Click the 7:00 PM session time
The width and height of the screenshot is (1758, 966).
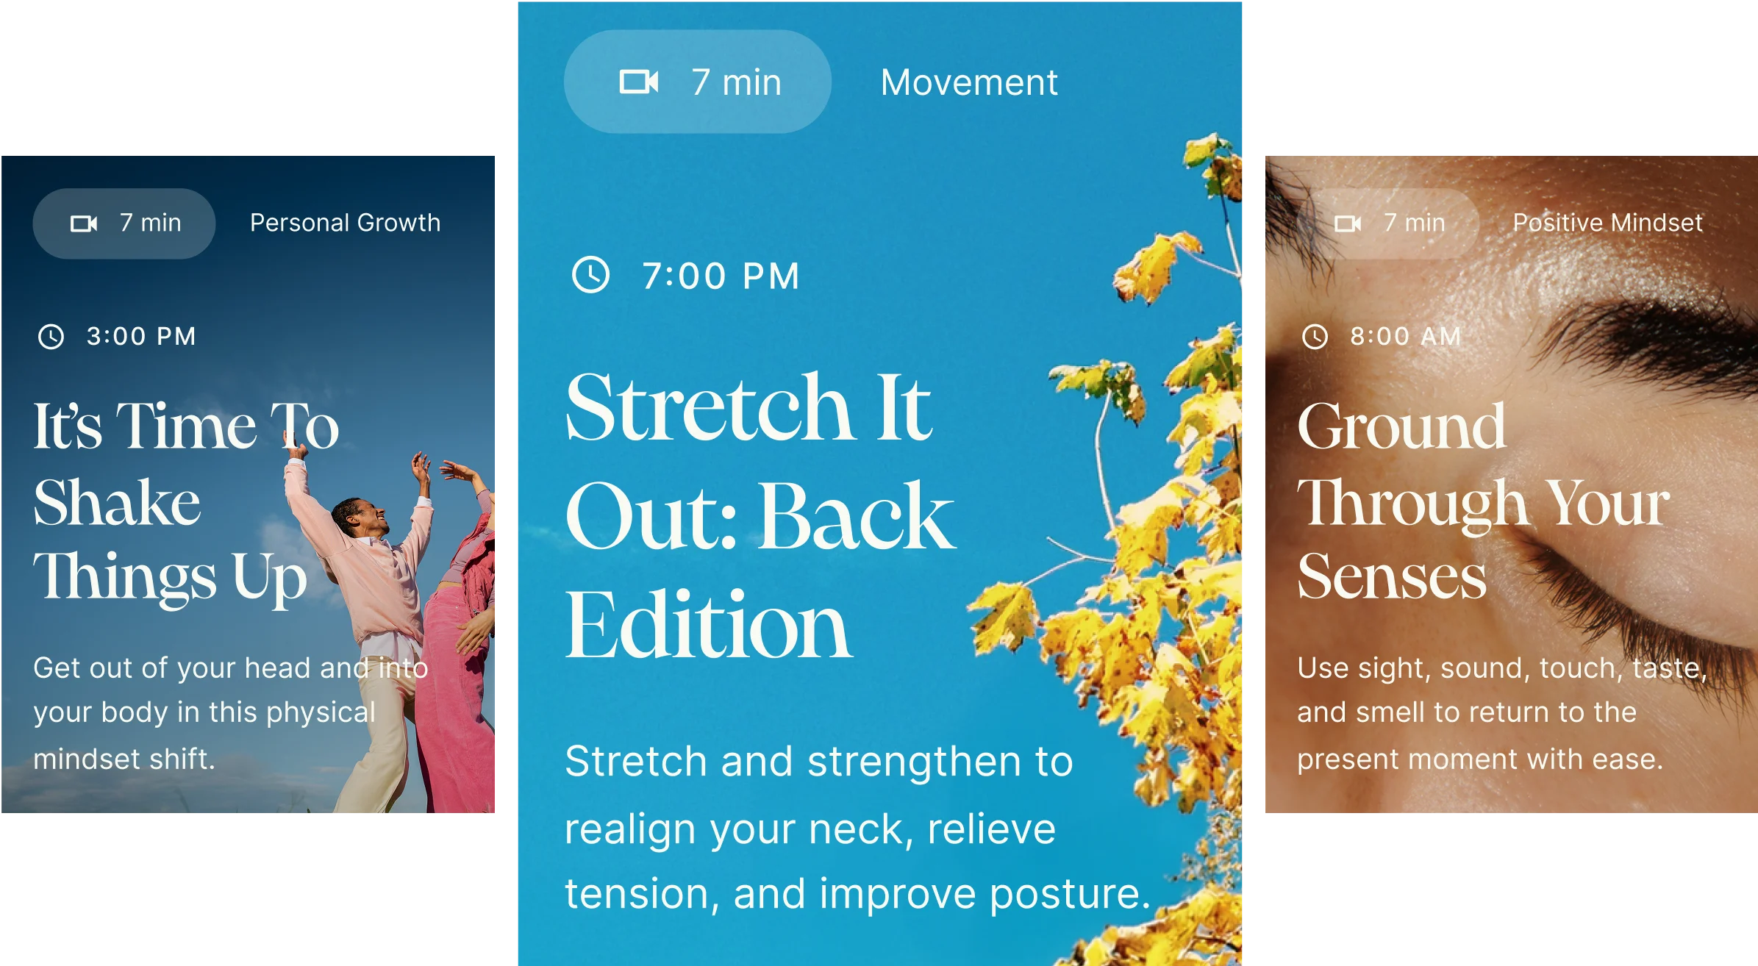tap(721, 276)
